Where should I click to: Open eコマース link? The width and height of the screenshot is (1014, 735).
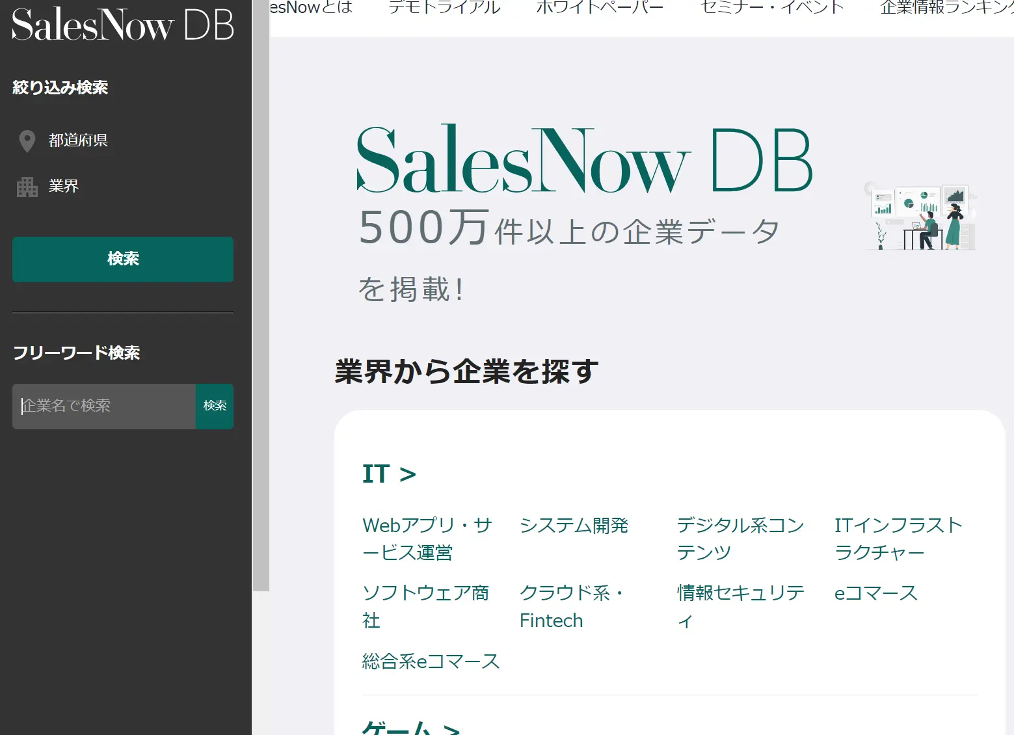click(x=876, y=593)
